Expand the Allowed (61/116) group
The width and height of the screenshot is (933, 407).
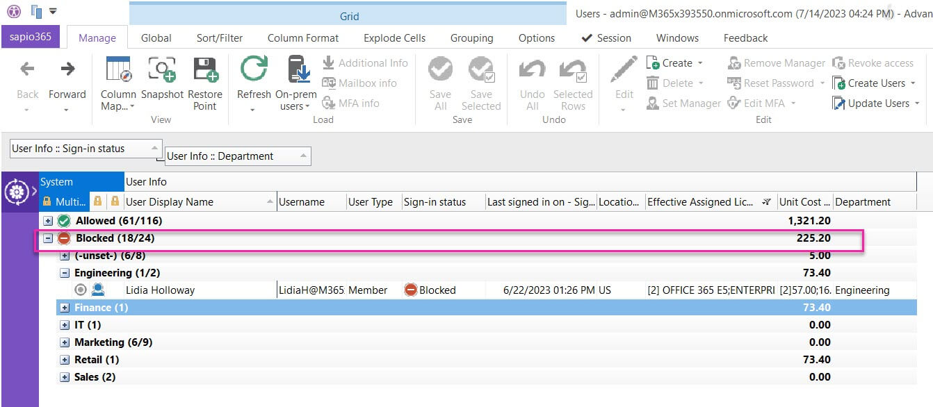48,221
